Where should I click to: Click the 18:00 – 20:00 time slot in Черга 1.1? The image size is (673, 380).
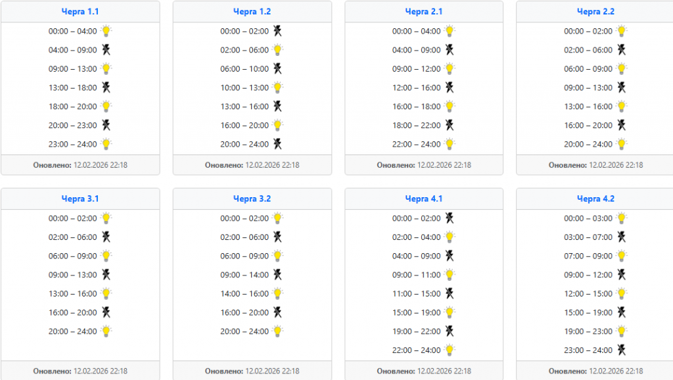pos(72,107)
